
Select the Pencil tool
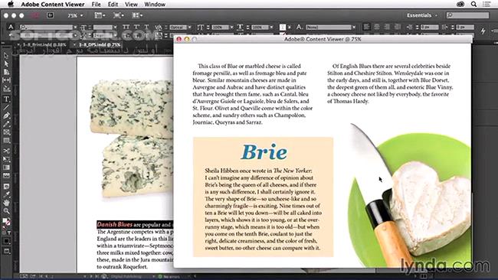6,124
